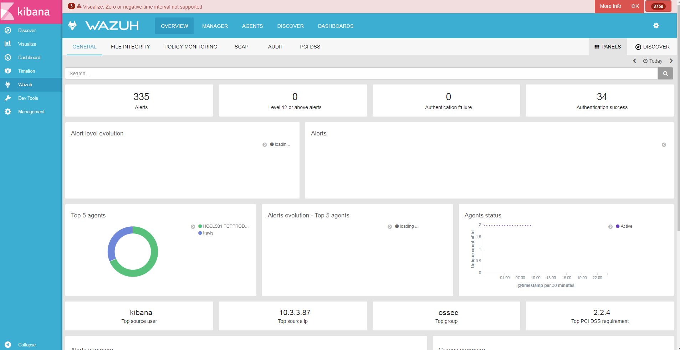
Task: Toggle the Active series in Agents status
Action: point(624,226)
